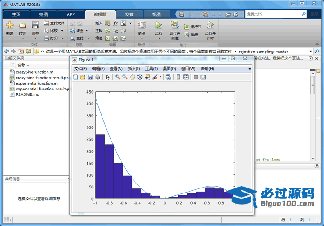Viewport: 324px width, 226px height.
Task: Click the help question mark icon
Action: click(236, 14)
